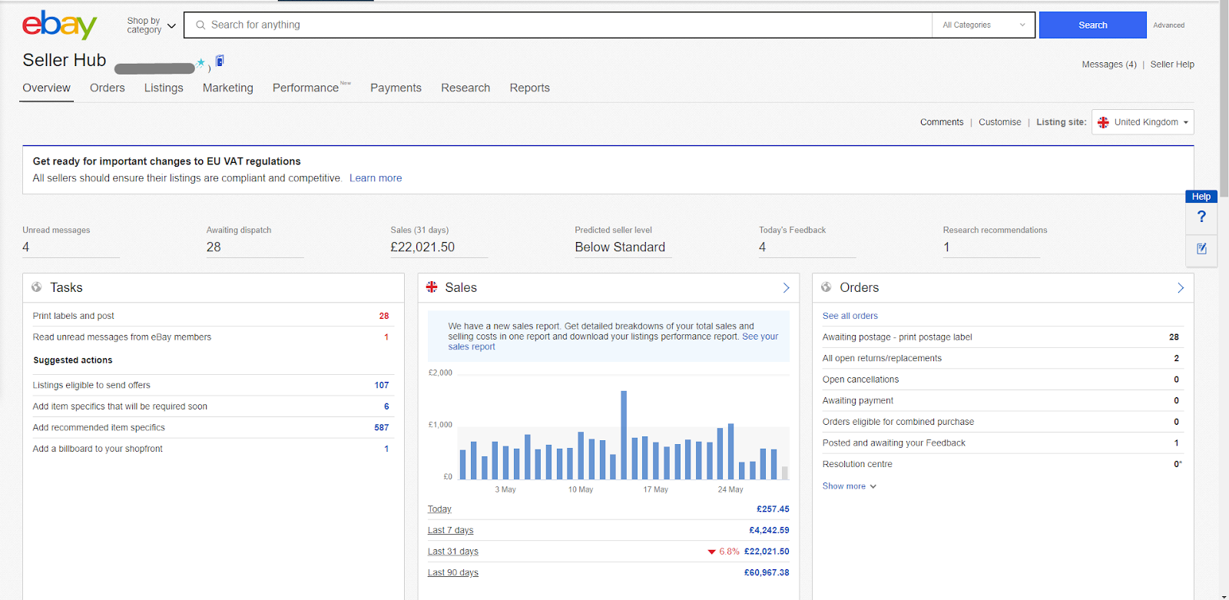Click Awaiting dispatch count 28
Viewport: 1229px width, 600px height.
point(214,247)
